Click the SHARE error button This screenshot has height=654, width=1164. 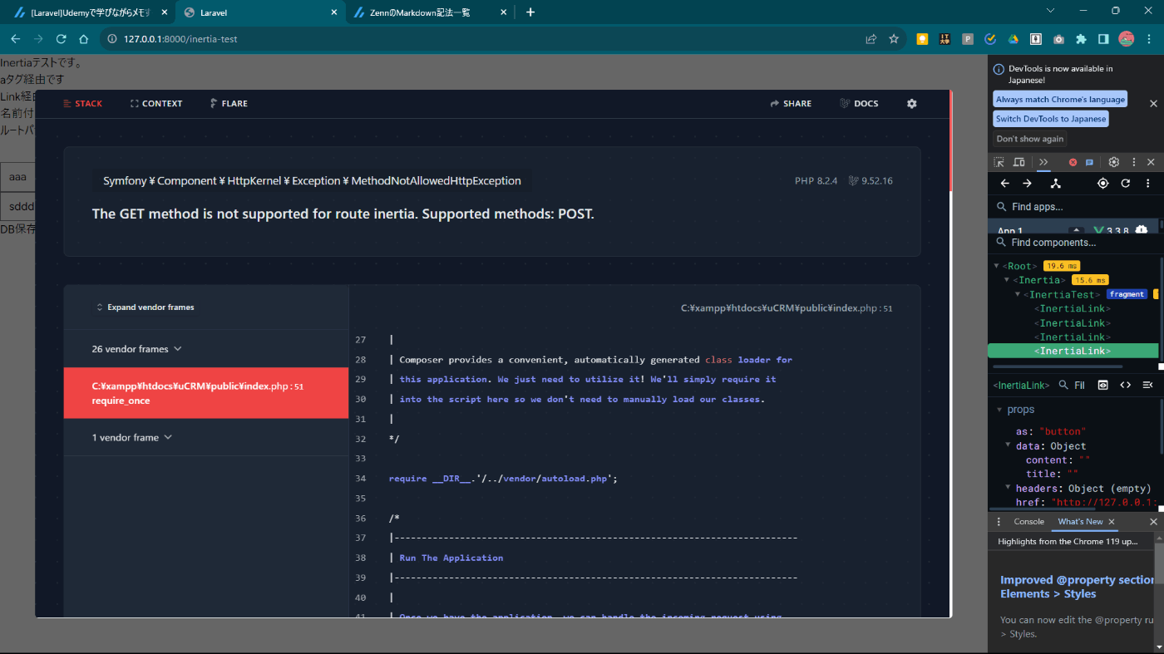pos(791,104)
